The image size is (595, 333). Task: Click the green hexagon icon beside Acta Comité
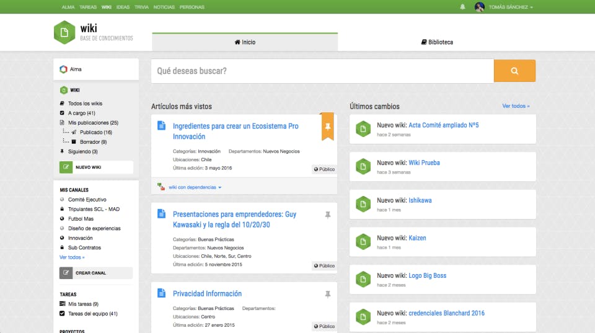[363, 129]
